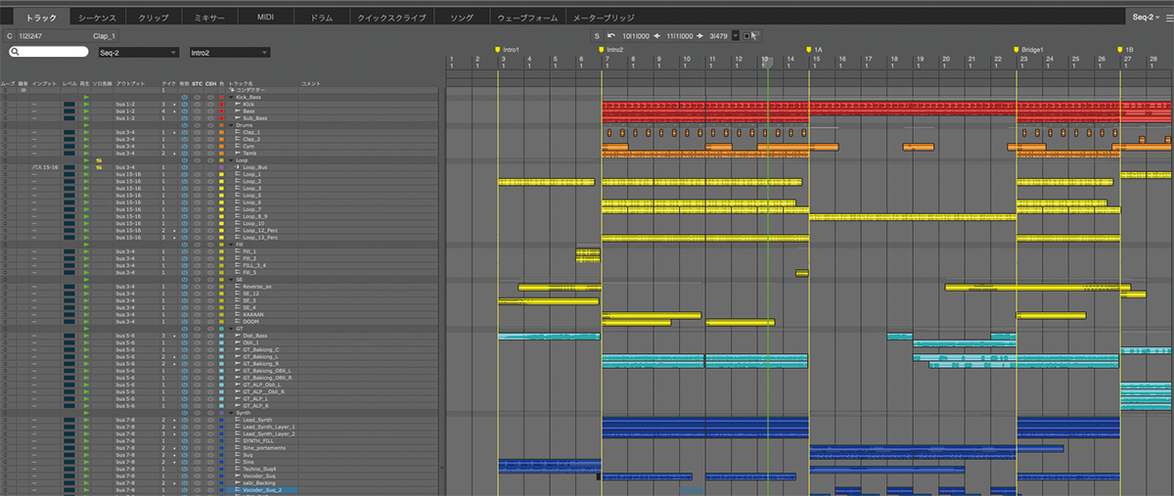Collapse the Fill track folder
Image resolution: width=1174 pixels, height=496 pixels.
click(x=231, y=245)
